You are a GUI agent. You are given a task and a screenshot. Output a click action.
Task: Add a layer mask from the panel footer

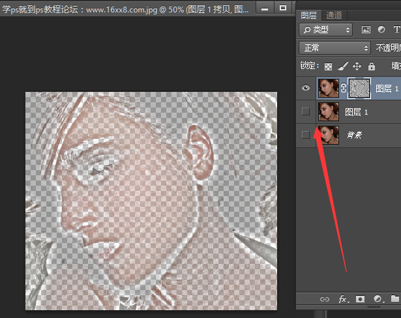coord(360,299)
